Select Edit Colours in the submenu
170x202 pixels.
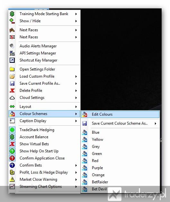click(120, 114)
